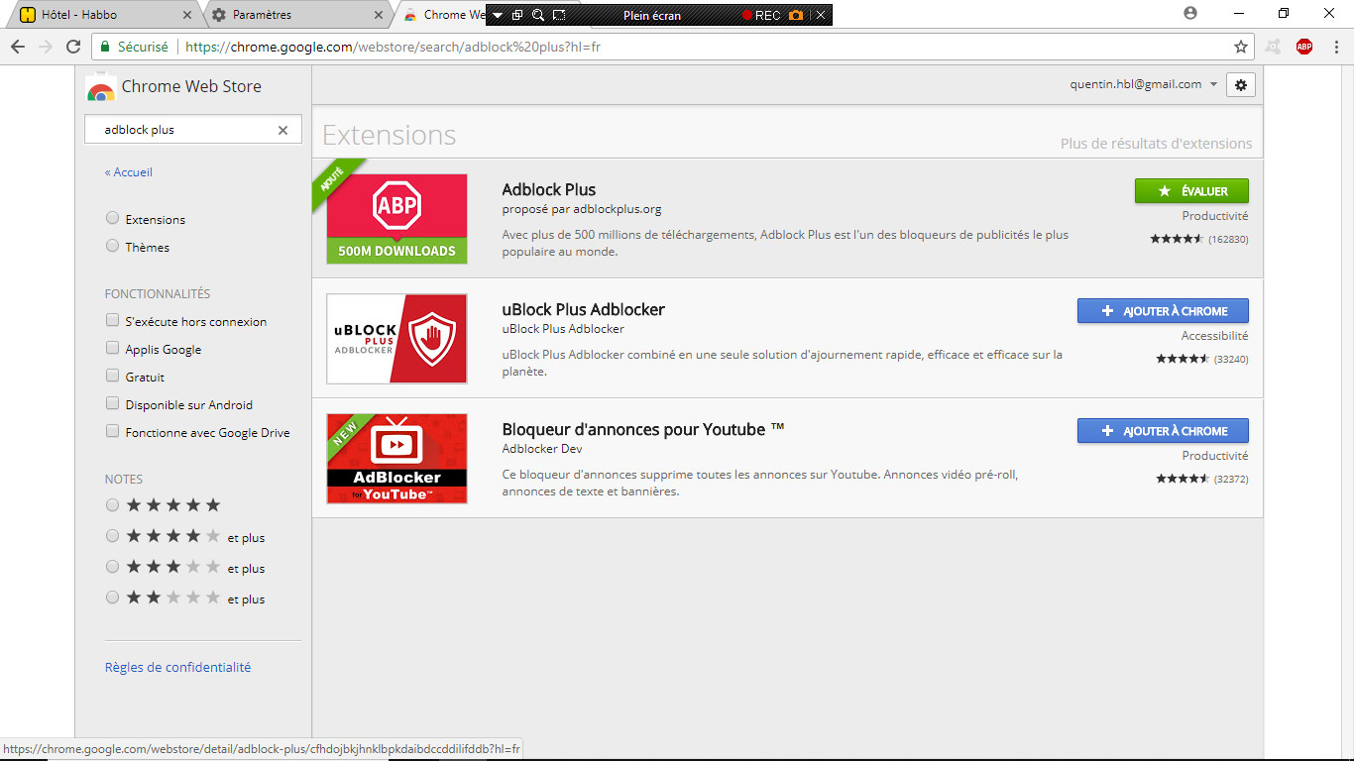Close the Hôtel - Habbo tab
This screenshot has width=1354, height=761.
[188, 15]
